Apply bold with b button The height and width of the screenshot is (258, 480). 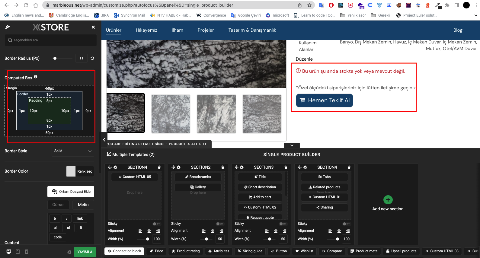(55, 218)
